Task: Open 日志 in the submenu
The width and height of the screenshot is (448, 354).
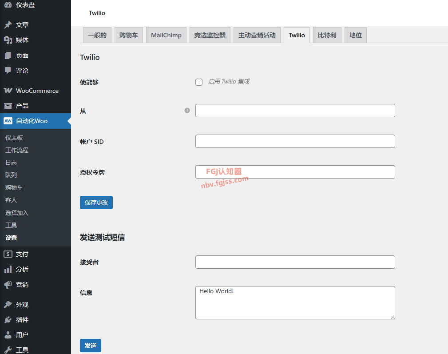Action: click(11, 163)
